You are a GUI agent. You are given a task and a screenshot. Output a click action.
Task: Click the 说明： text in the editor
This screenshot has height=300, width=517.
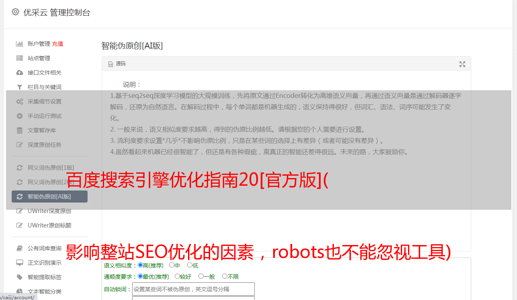tap(132, 85)
